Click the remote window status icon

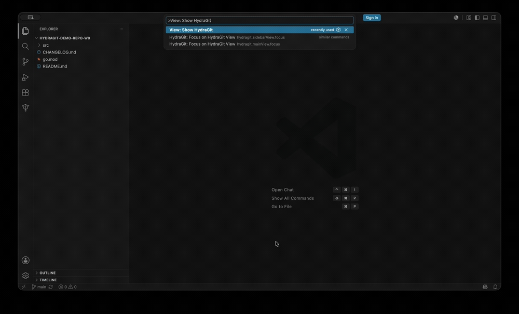(x=23, y=287)
